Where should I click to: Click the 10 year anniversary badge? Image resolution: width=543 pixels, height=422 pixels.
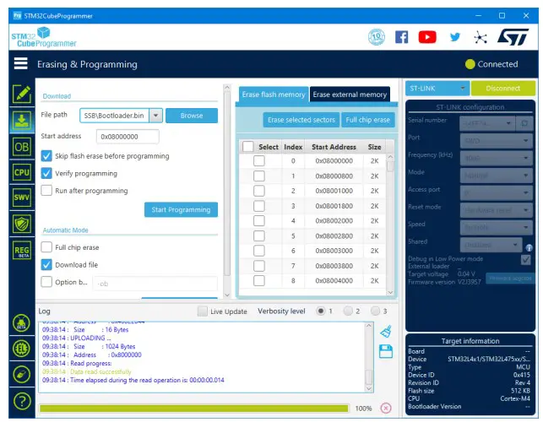point(377,36)
